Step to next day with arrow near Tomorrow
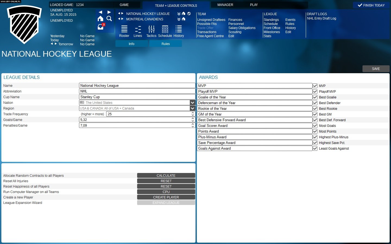This screenshot has width=391, height=244. pyautogui.click(x=56, y=44)
